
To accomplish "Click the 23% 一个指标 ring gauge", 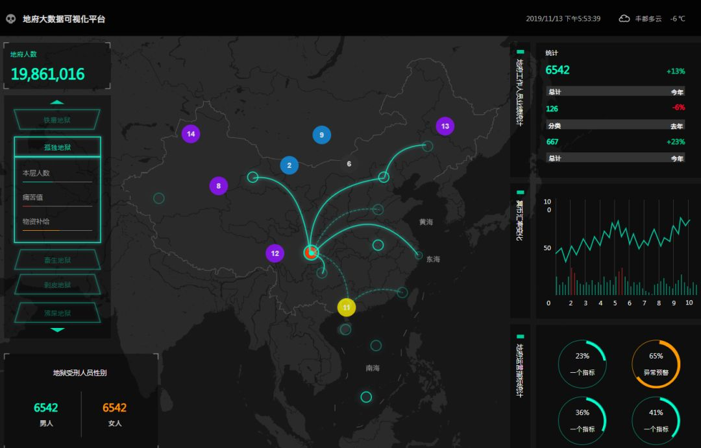I will pyautogui.click(x=582, y=364).
